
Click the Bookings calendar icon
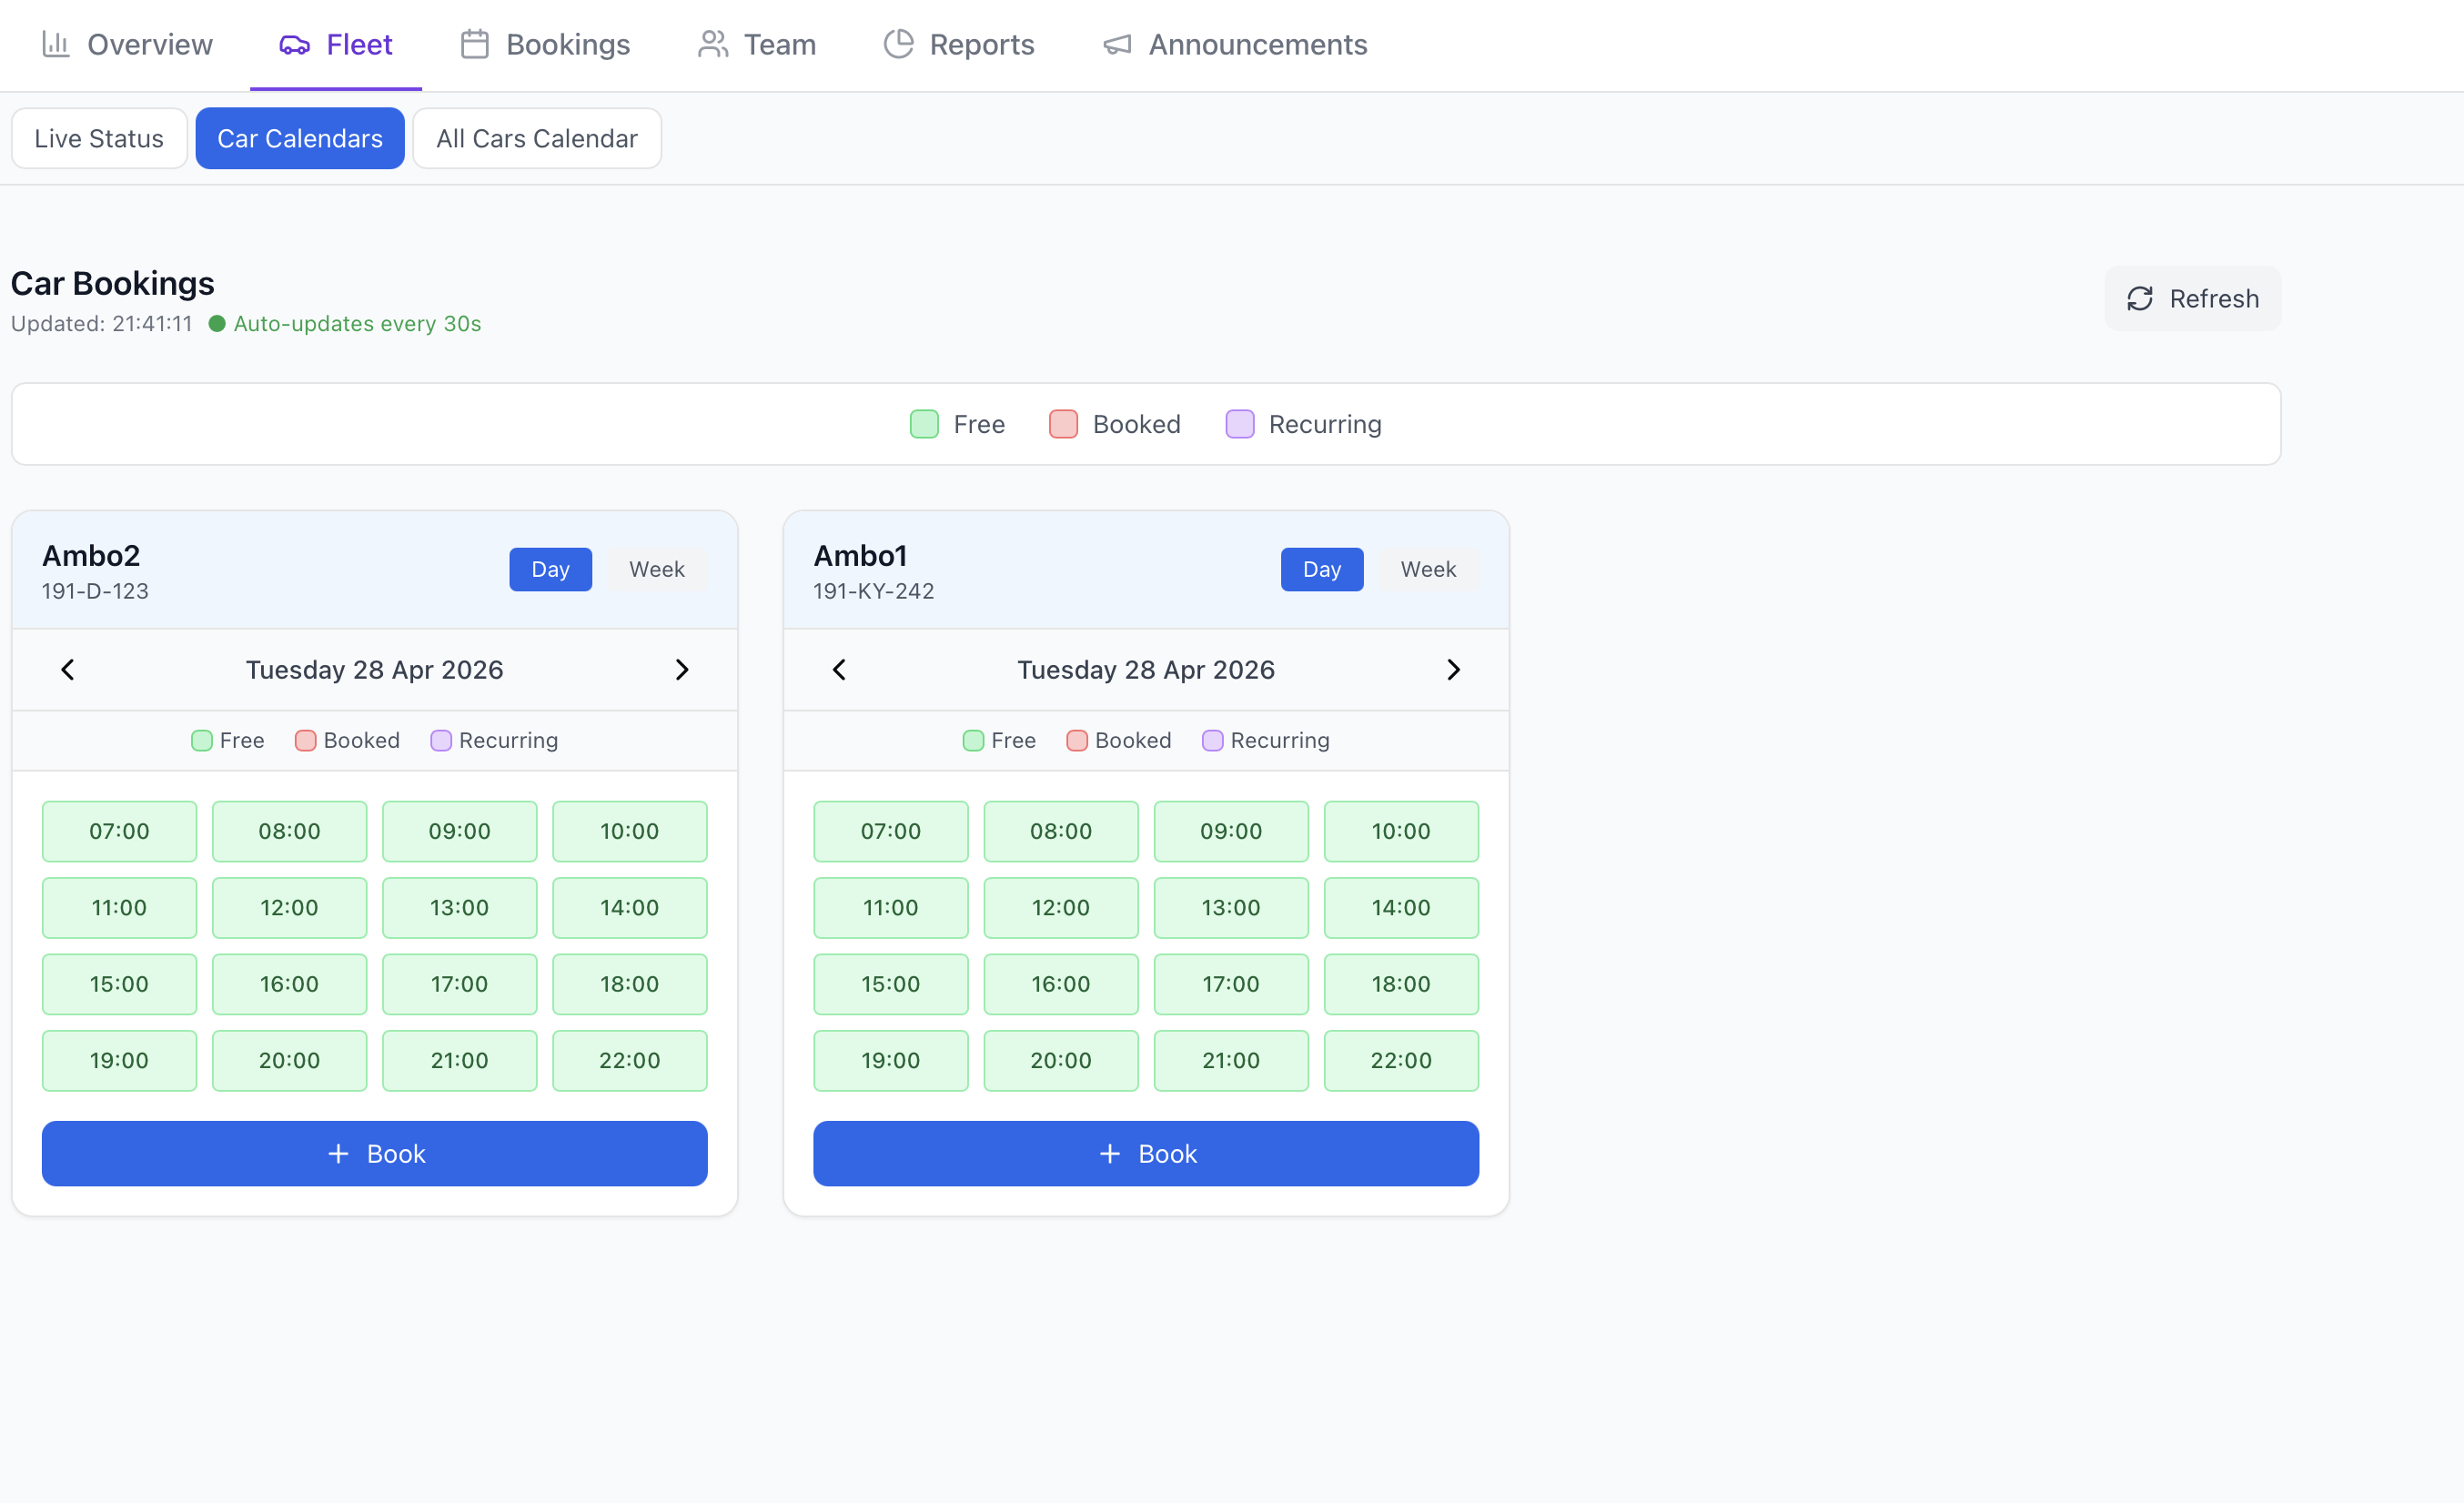[x=474, y=44]
